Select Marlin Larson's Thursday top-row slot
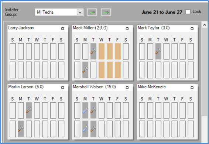The image size is (209, 144). pos(45,110)
